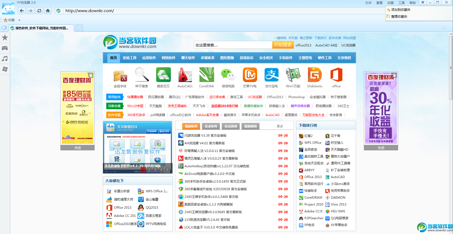Go to browser home page icon
The width and height of the screenshot is (453, 234).
pos(48,11)
